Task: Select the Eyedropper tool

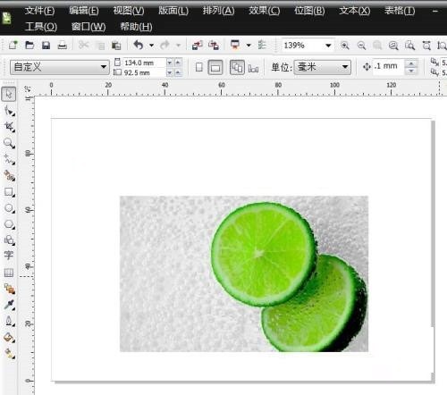Action: click(9, 305)
